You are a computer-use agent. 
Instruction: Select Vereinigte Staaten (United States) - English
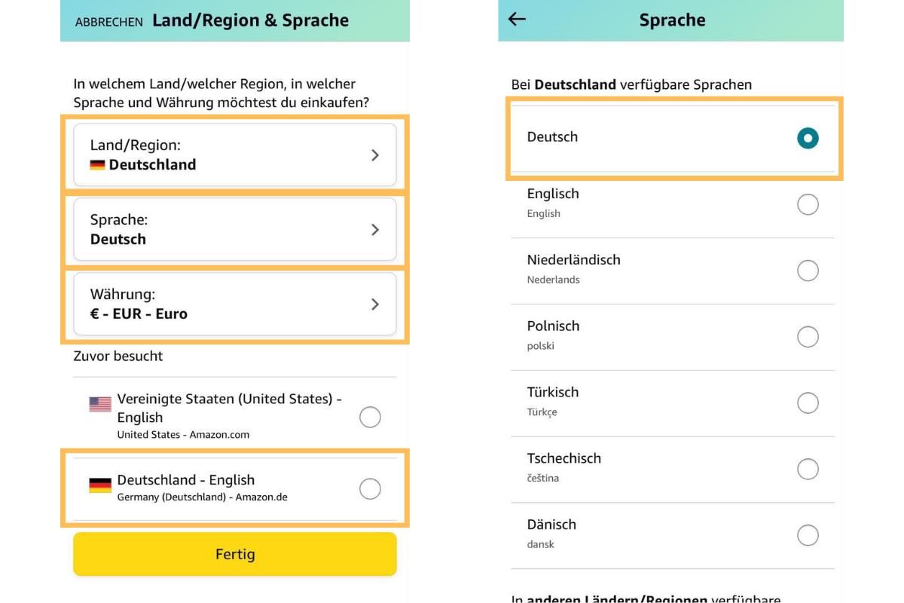tap(369, 417)
